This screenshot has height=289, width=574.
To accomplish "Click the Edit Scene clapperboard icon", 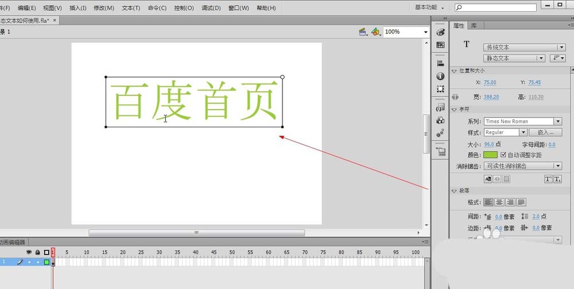I will pos(363,32).
